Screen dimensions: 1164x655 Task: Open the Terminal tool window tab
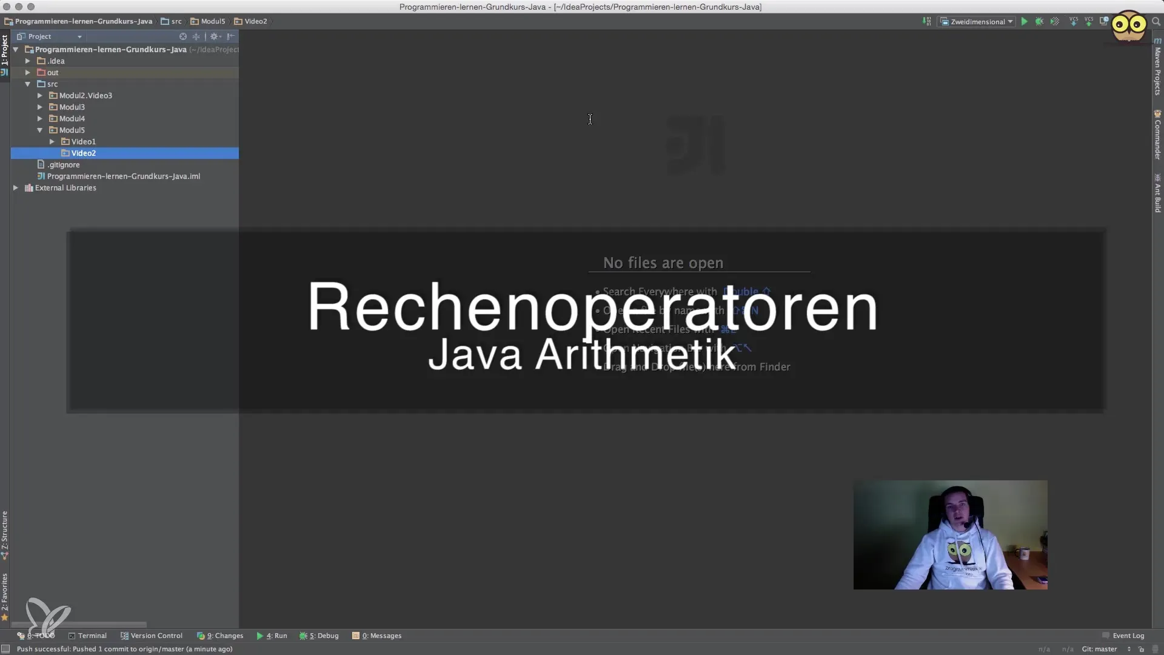point(87,636)
